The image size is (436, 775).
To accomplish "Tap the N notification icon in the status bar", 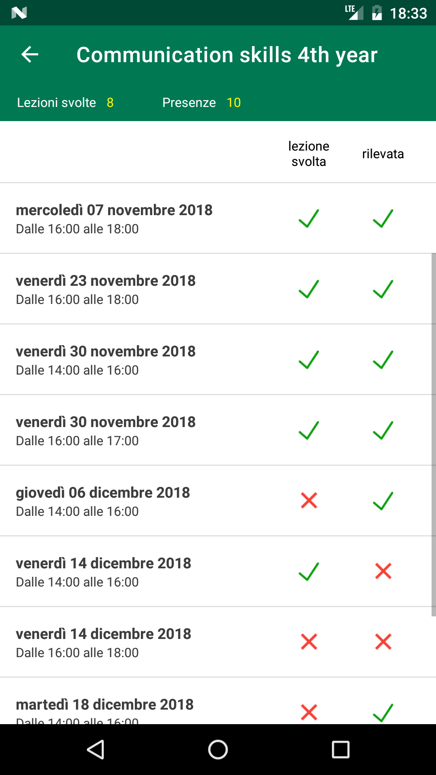I will pyautogui.click(x=19, y=13).
